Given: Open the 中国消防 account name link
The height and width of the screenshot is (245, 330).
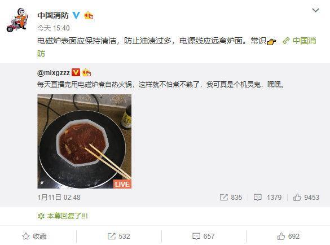Looking at the screenshot, I should [53, 15].
